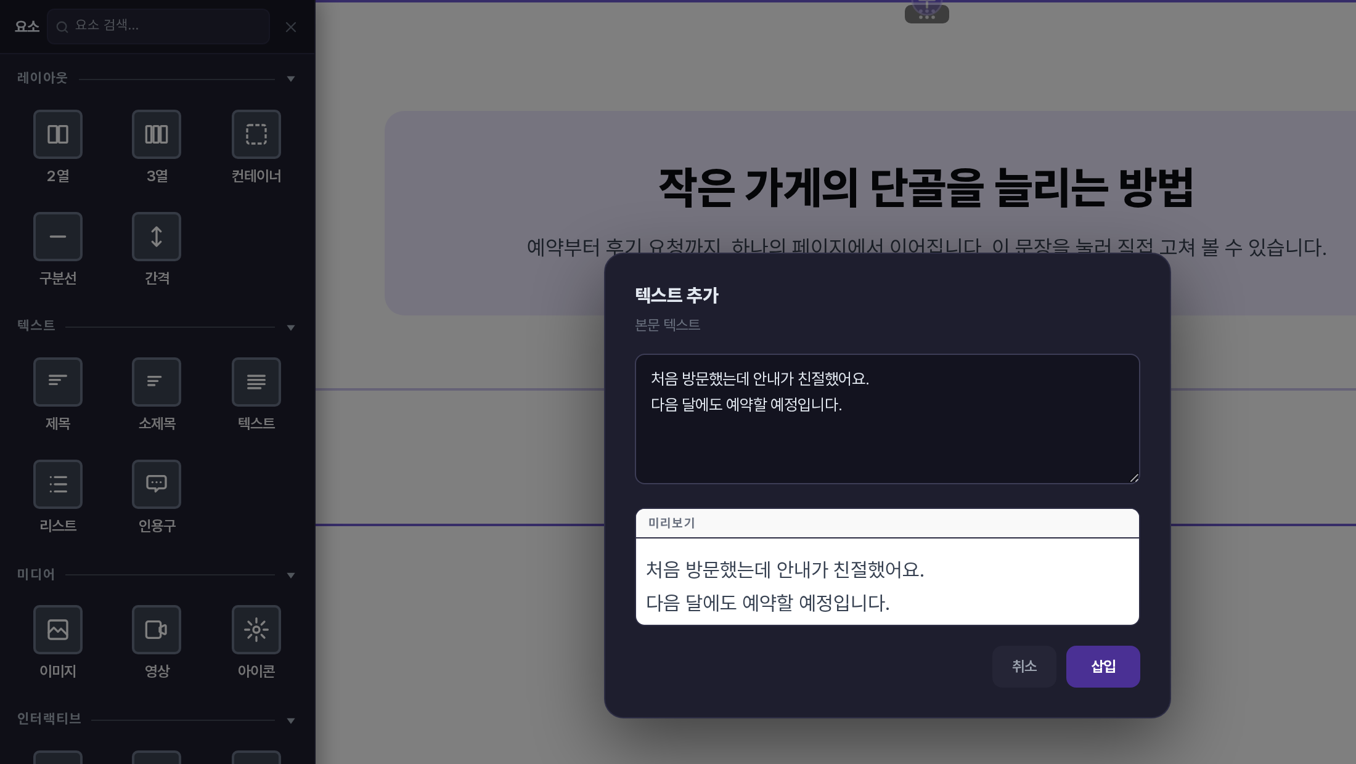Click the subtitle sentence under the heading
The width and height of the screenshot is (1356, 764).
pos(926,248)
